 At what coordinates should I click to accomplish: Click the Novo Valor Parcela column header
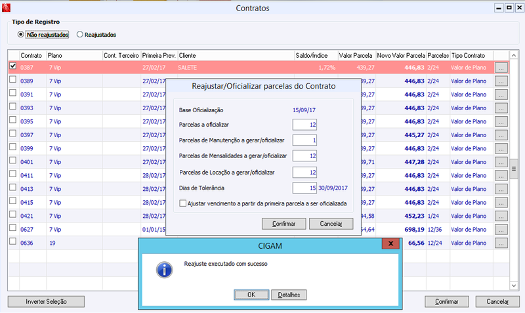click(x=401, y=56)
